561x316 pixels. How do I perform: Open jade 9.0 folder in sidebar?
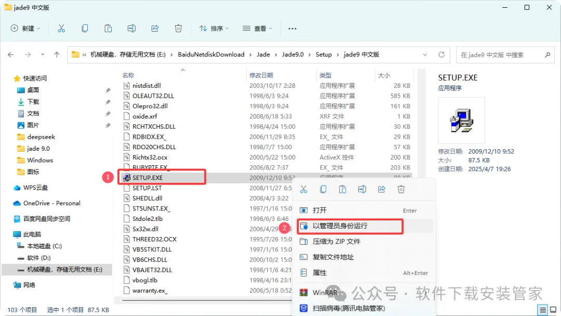(x=38, y=149)
